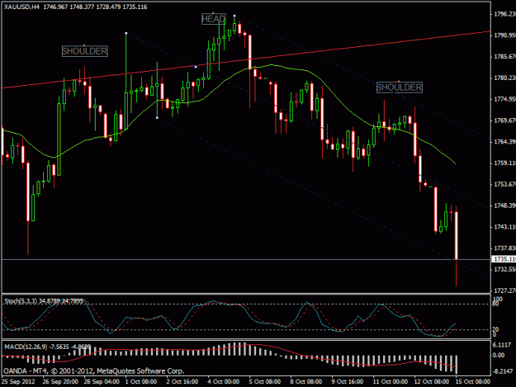Viewport: 516px width, 387px height.
Task: Click the 15 Oct 08:00 time label
Action: coord(472,381)
